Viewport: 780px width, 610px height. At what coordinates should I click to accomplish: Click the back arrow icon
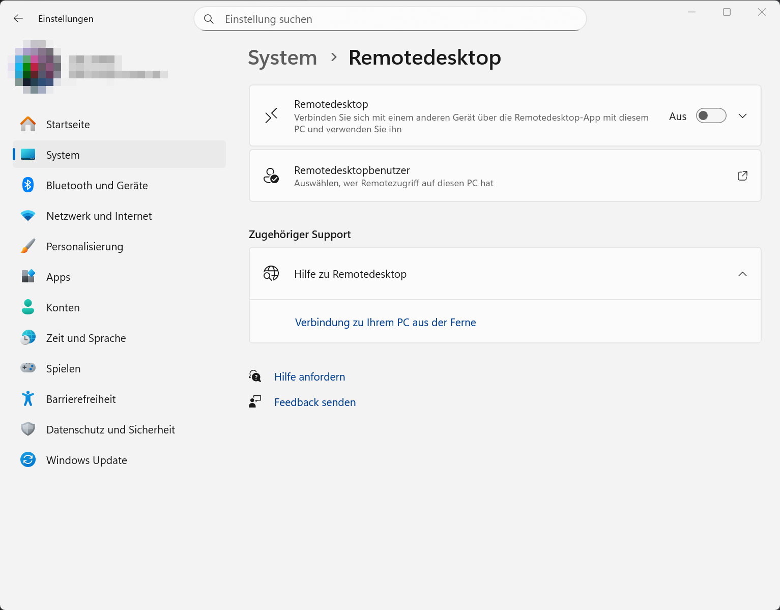[18, 19]
